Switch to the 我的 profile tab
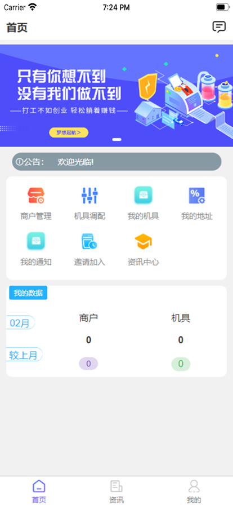Viewport: 233px width, 505px height. (194, 491)
